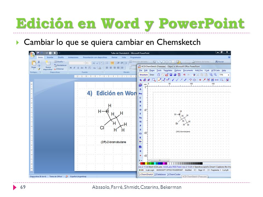The width and height of the screenshot is (263, 197).
Task: Open the Add-Ons menu
Action: [x=199, y=70]
